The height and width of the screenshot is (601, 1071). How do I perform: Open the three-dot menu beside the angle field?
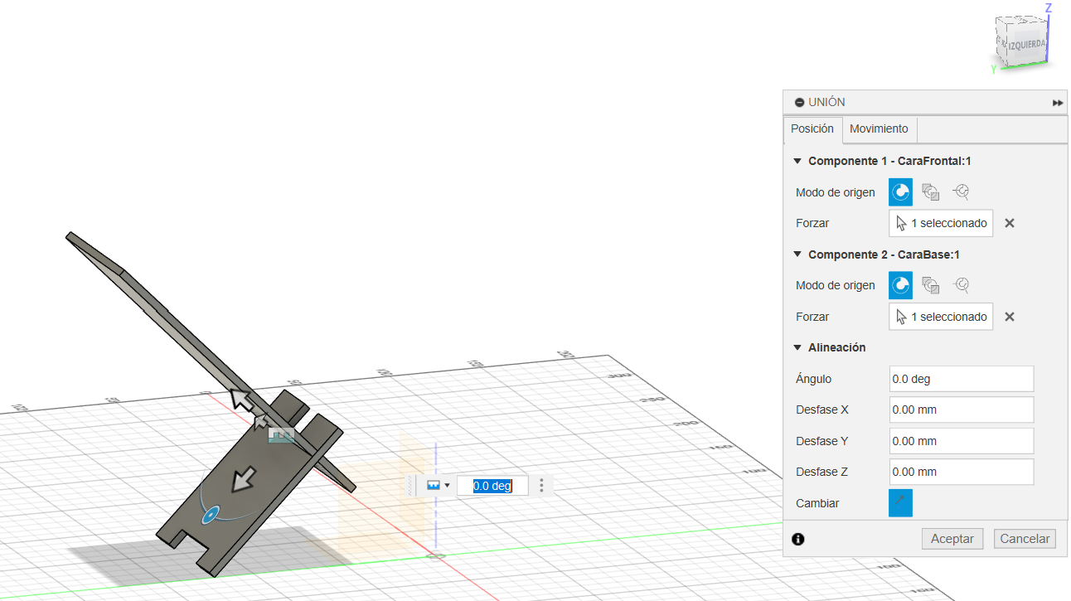coord(542,486)
